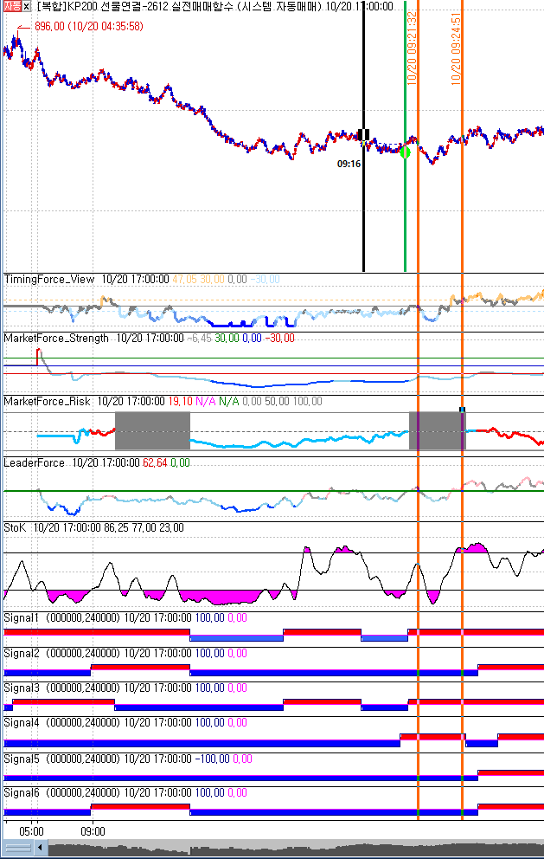Click the MarketForce_Risk value 19.10
Screen dimensions: 544x859
(180, 402)
